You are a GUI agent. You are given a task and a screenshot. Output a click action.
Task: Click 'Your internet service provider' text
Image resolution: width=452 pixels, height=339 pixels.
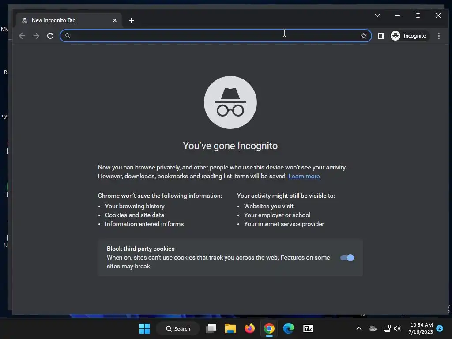click(x=284, y=224)
